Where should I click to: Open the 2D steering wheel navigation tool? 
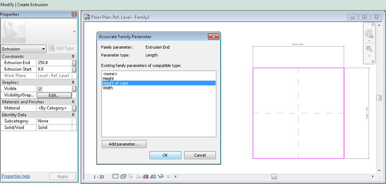(x=369, y=33)
